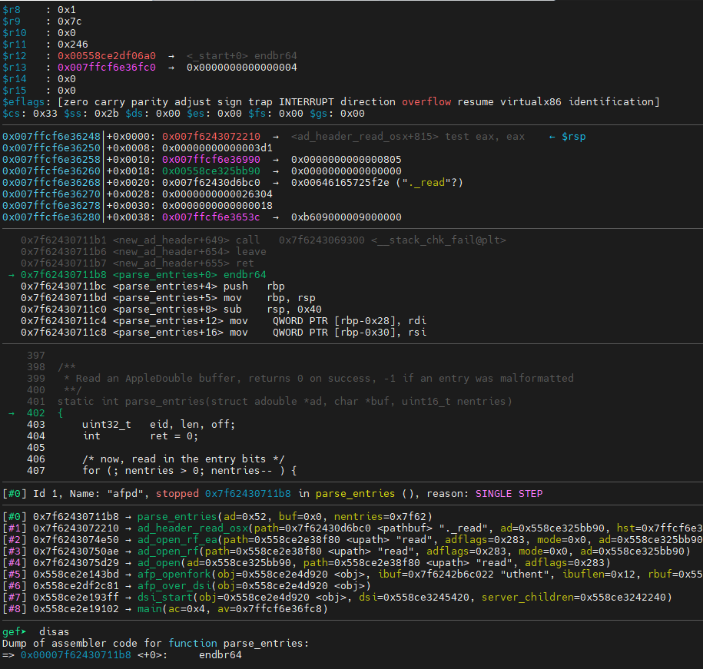Select the AppleDouble buffer comment on line 399
The width and height of the screenshot is (703, 669).
(319, 379)
